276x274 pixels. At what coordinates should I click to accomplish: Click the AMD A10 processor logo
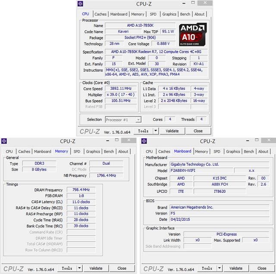point(193,35)
